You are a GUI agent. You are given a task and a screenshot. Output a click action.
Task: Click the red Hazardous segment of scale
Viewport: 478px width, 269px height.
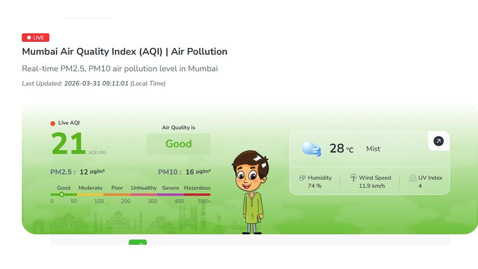click(x=197, y=194)
